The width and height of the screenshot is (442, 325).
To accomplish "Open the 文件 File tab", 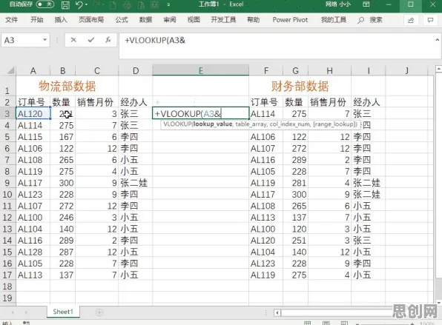I will (x=12, y=20).
